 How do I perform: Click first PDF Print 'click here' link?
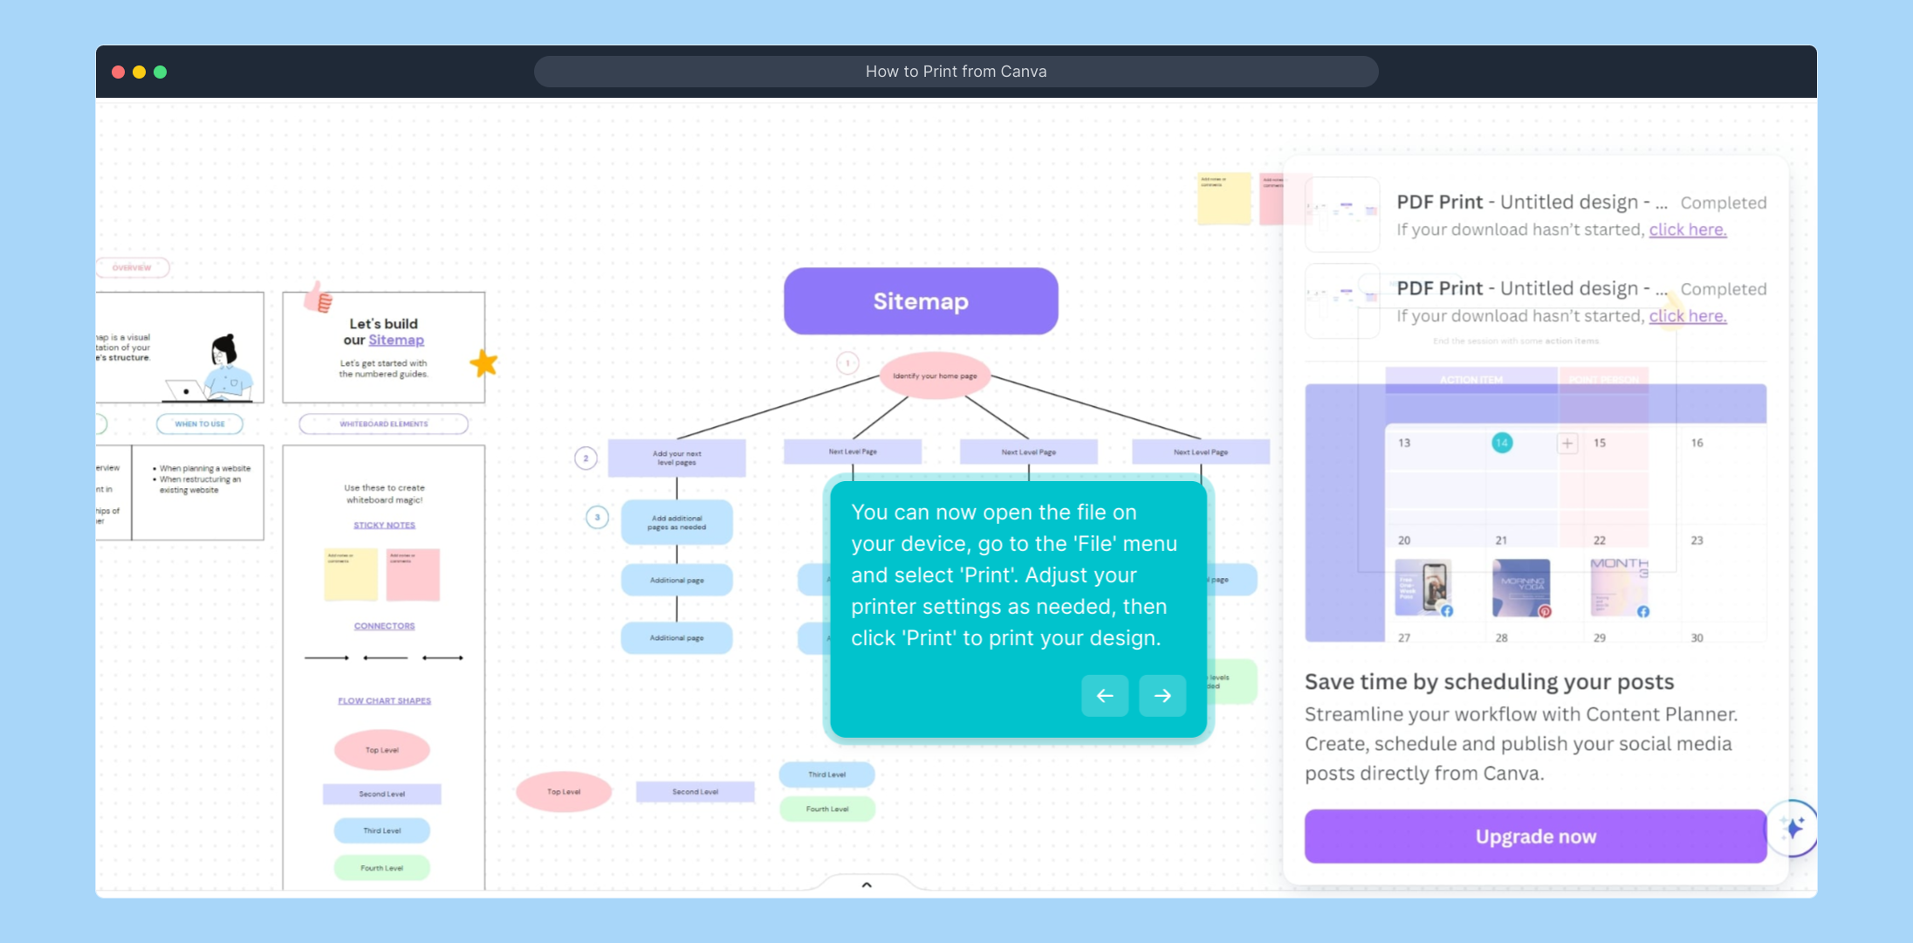tap(1687, 230)
